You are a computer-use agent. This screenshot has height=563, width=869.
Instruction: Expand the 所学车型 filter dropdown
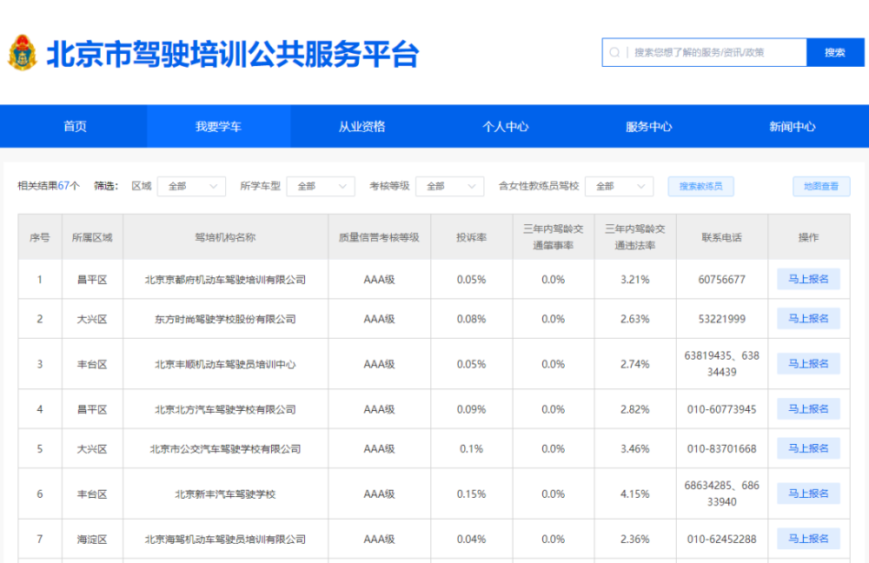321,186
